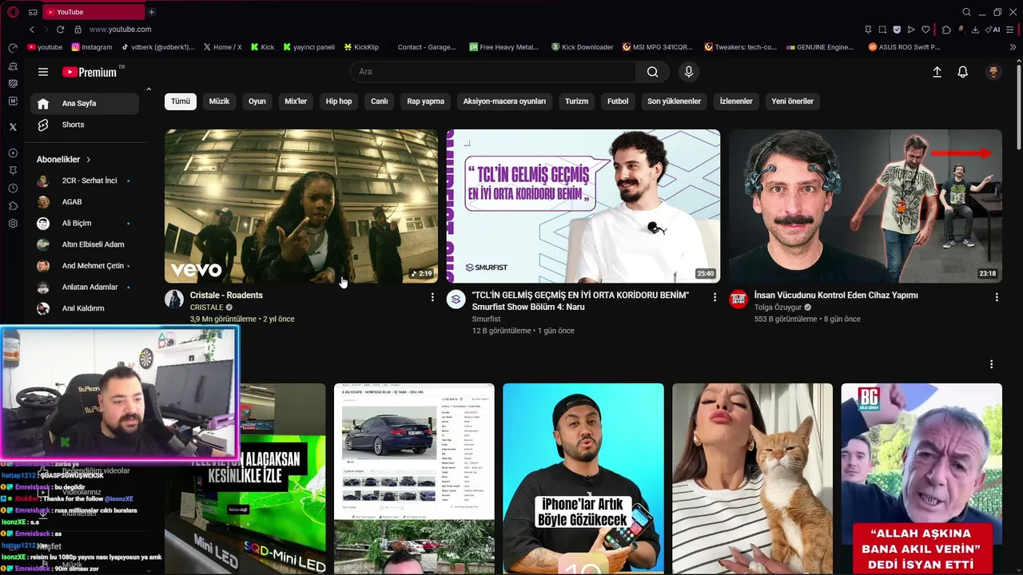Click the Pinboards pin icon in address bar
This screenshot has height=575, width=1023.
tap(868, 30)
